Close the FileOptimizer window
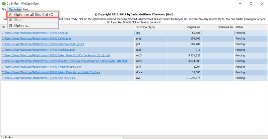The image size is (268, 139). click(262, 4)
